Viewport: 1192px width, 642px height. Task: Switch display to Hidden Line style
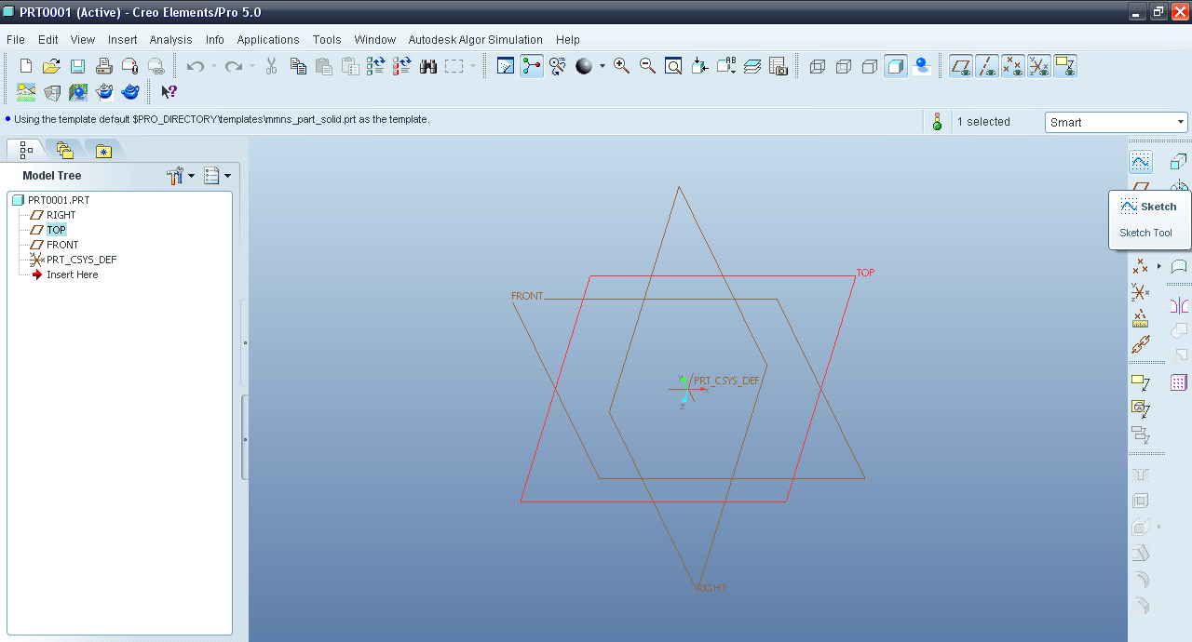(x=844, y=66)
